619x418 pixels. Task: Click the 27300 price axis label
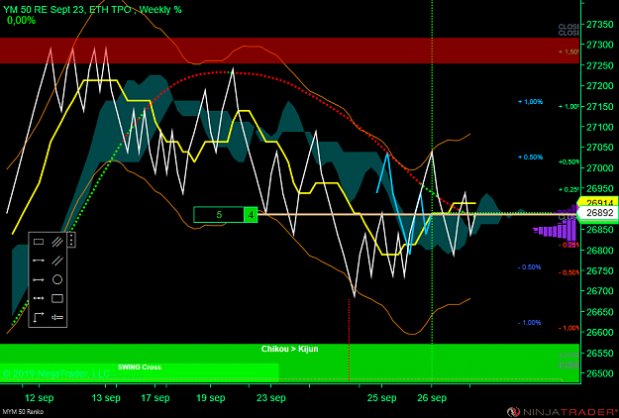click(x=600, y=45)
